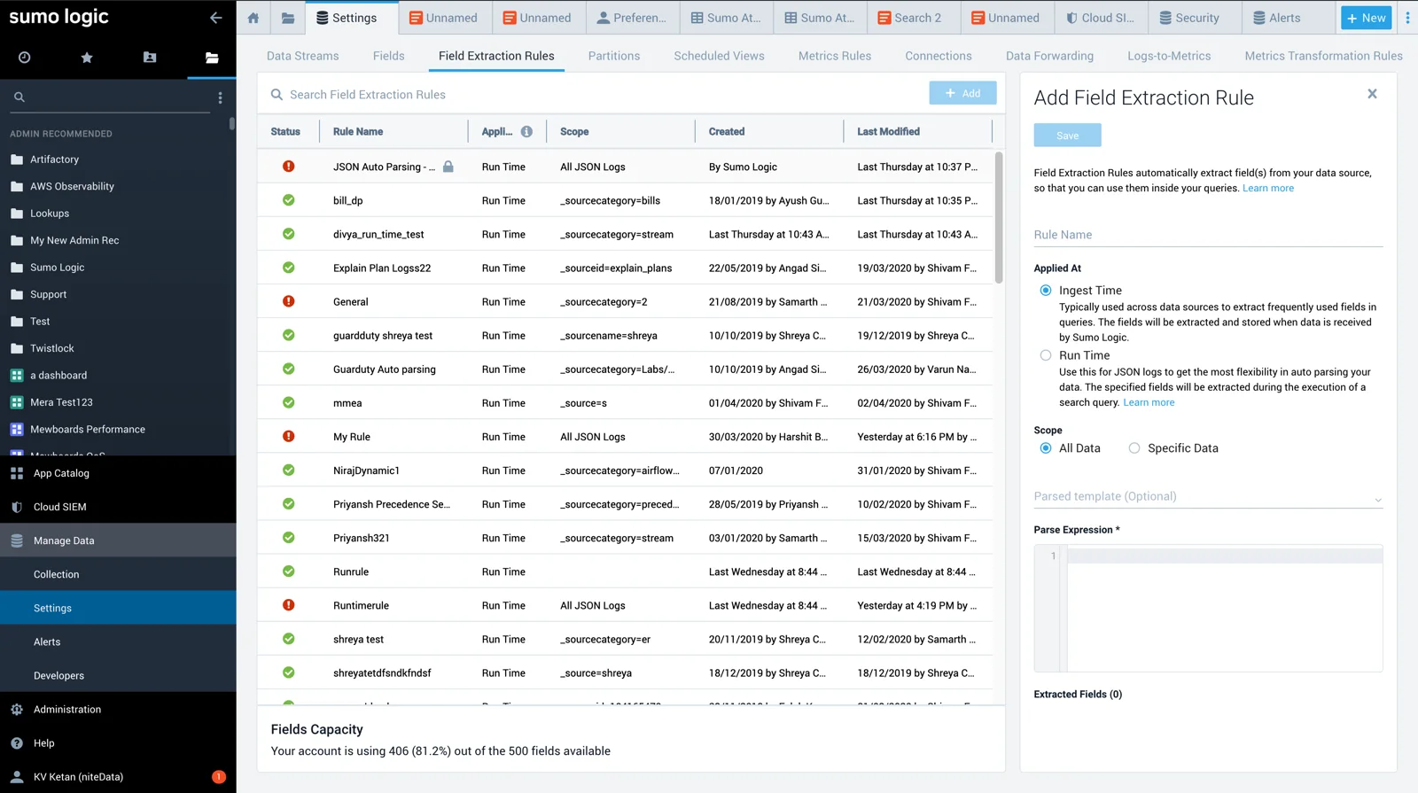Click the Help question mark icon
The height and width of the screenshot is (793, 1418).
(17, 743)
